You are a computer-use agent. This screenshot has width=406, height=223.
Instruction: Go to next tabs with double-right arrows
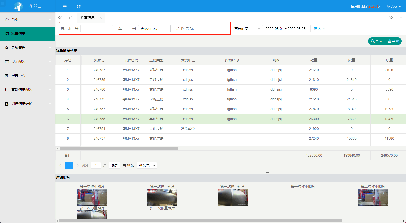(391, 18)
